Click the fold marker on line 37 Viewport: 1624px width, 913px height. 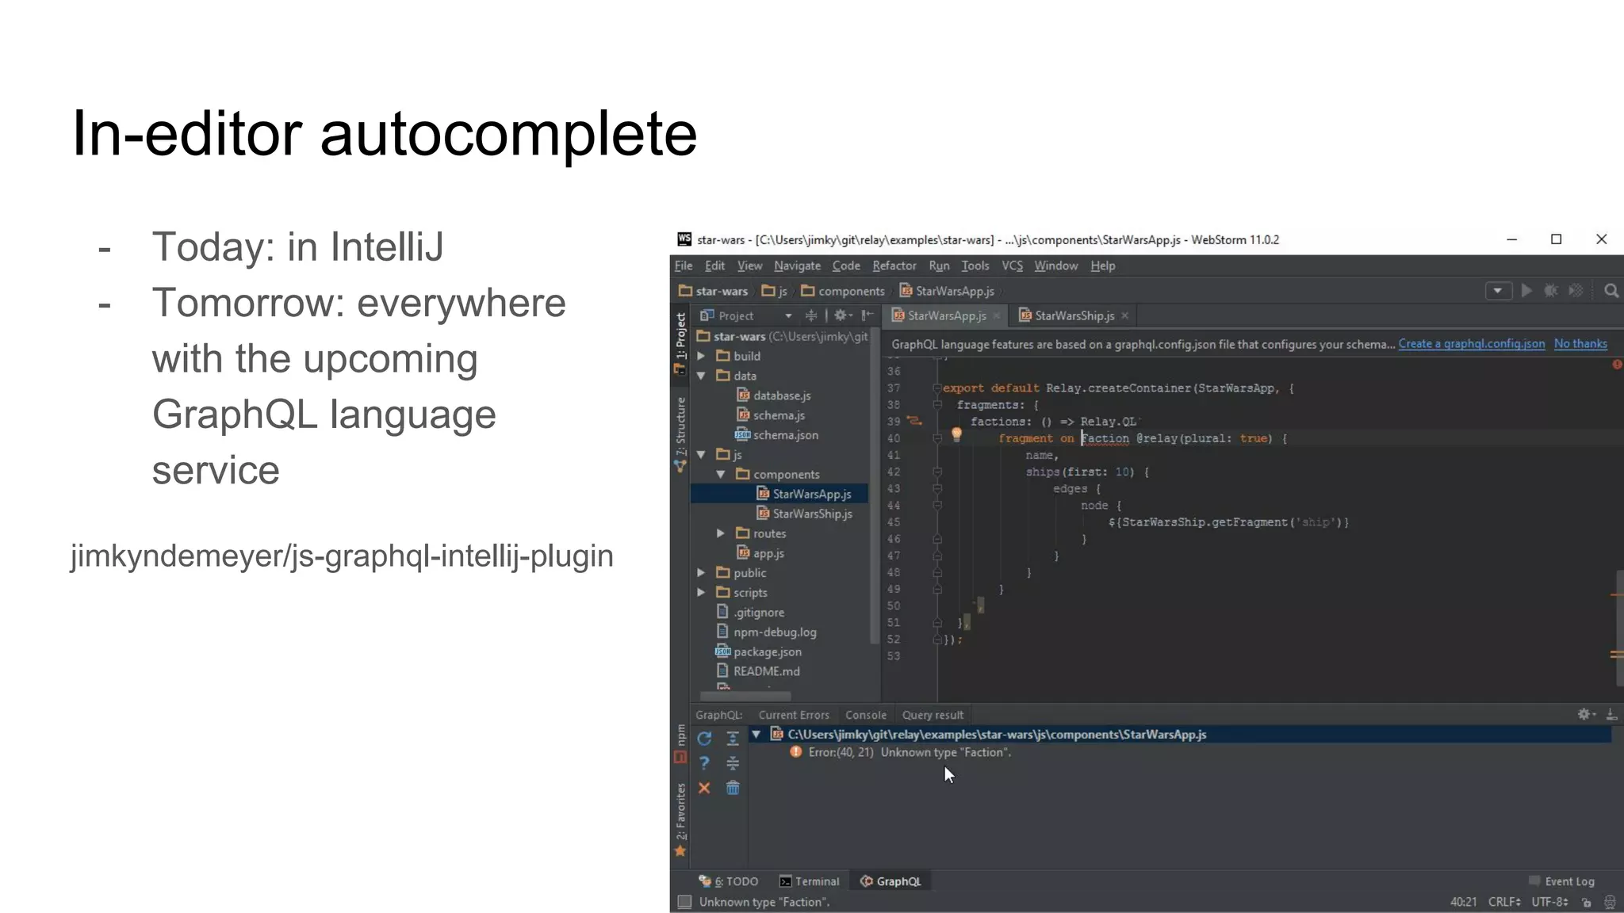point(937,388)
